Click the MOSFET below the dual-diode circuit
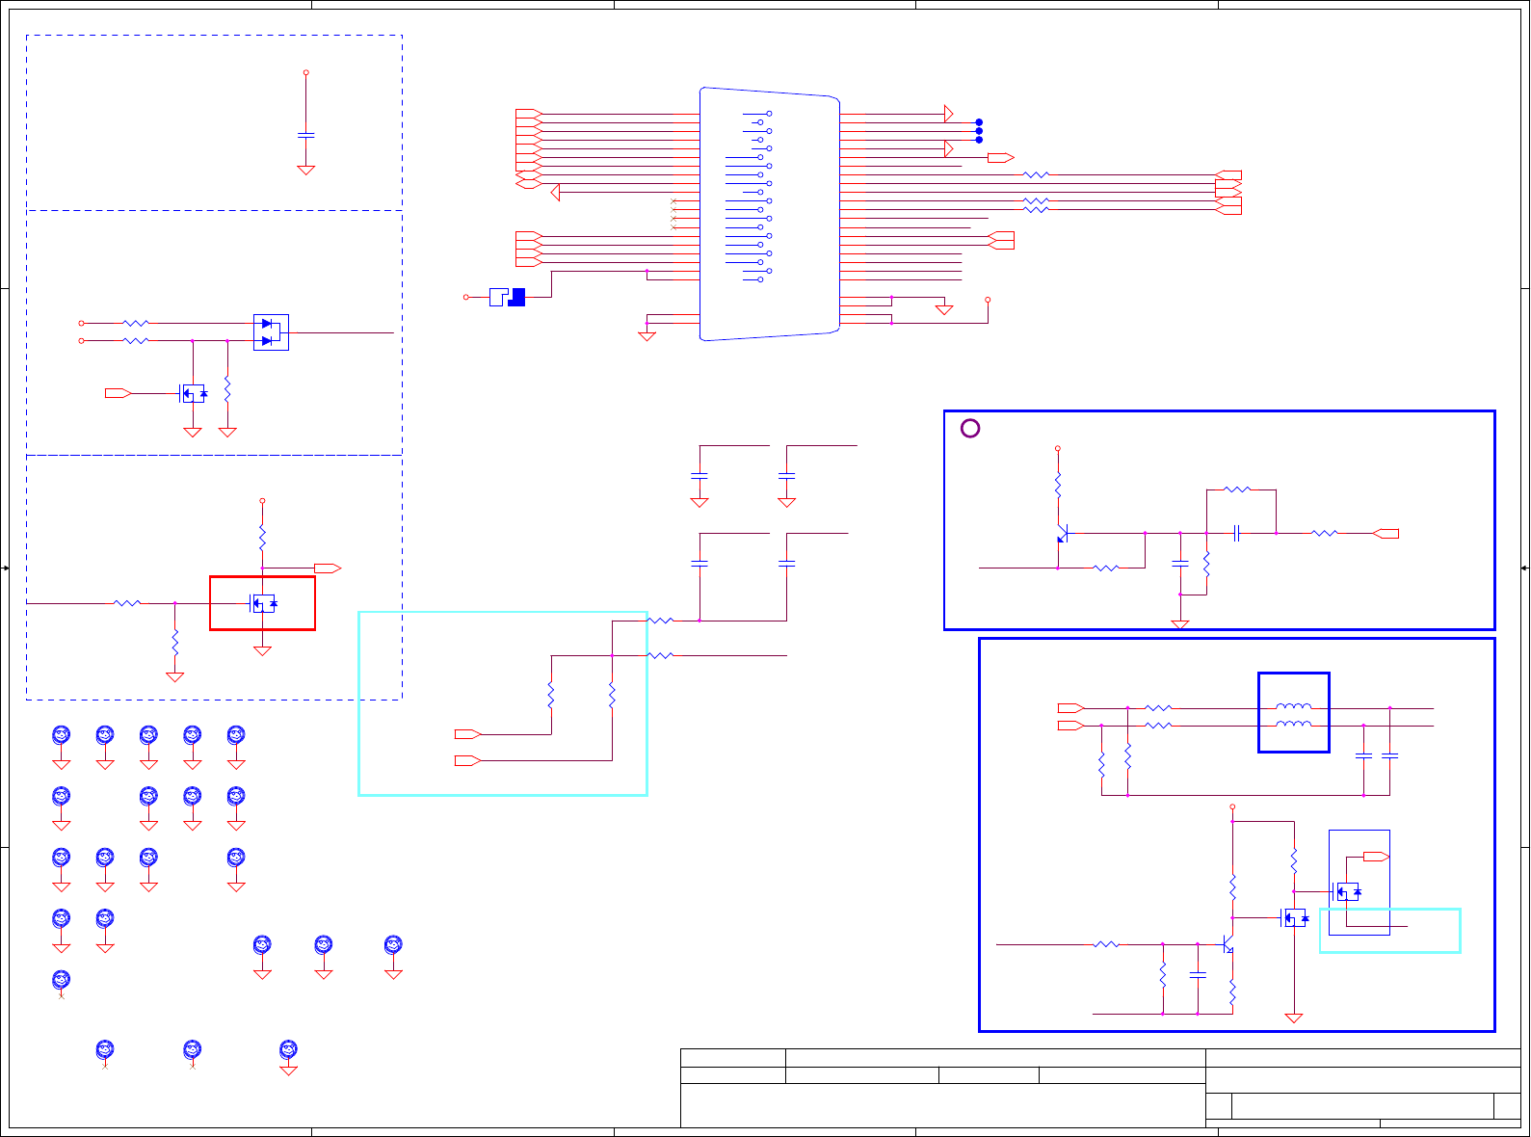The image size is (1531, 1137). click(x=193, y=393)
